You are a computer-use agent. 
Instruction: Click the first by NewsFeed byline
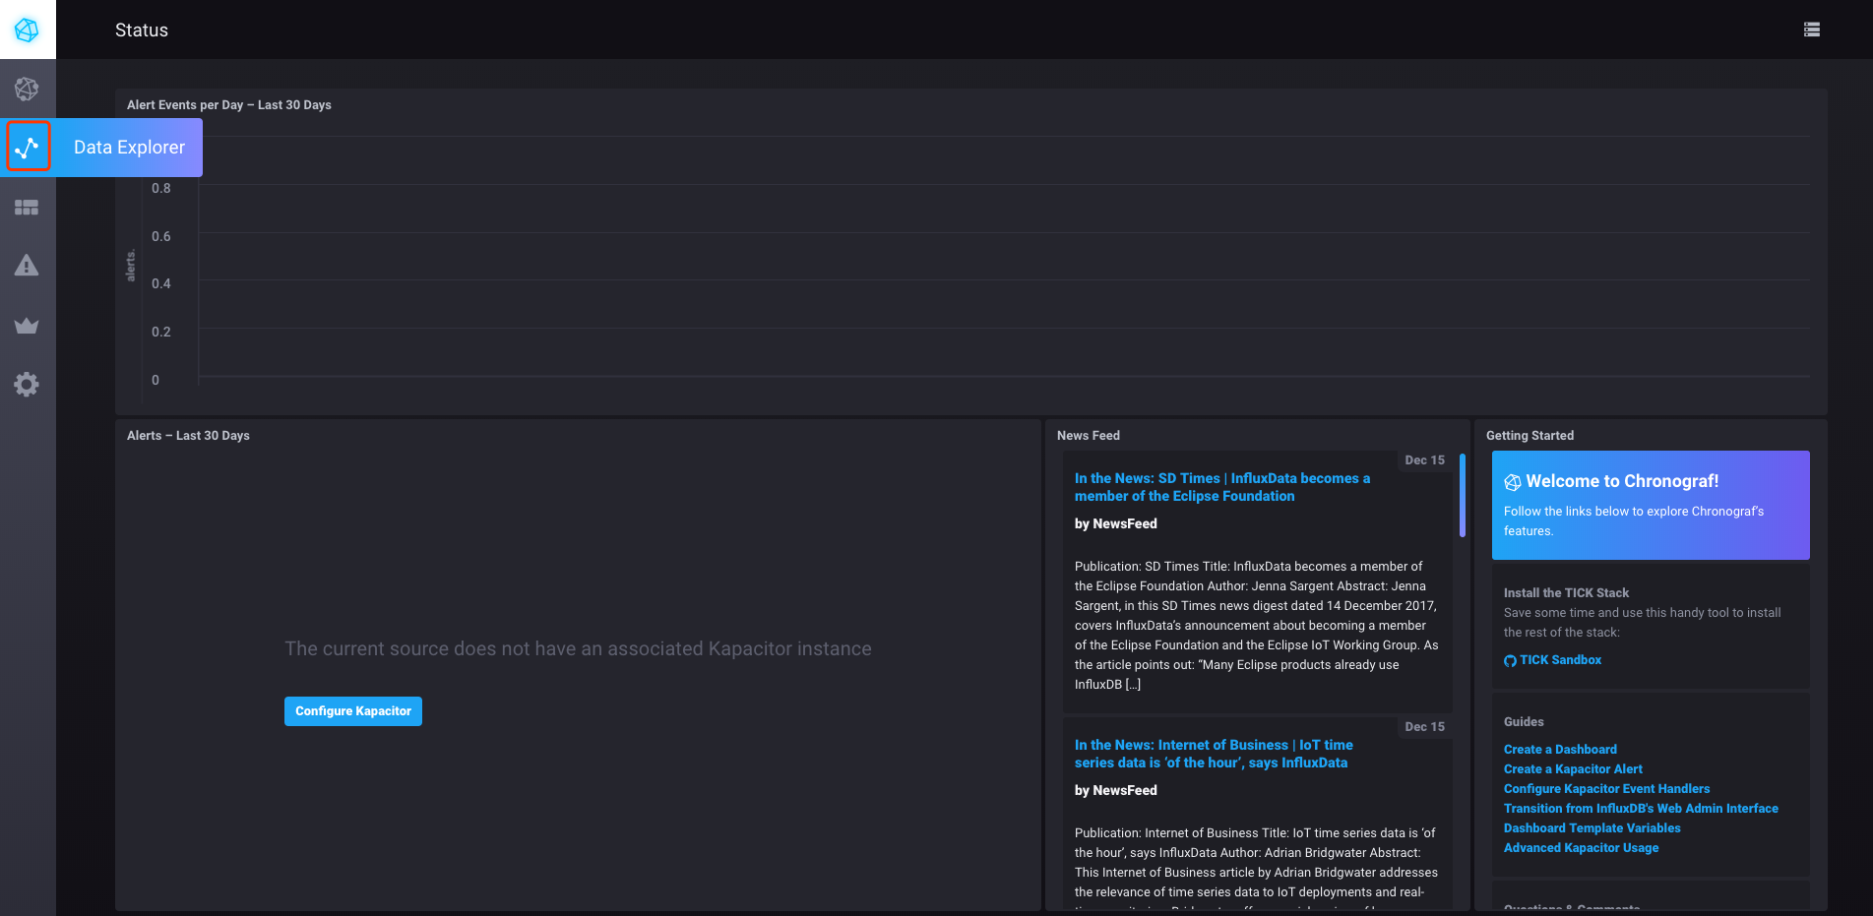[1116, 524]
